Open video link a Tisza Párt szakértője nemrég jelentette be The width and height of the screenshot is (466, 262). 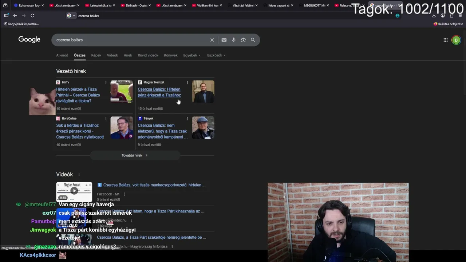[151, 237]
